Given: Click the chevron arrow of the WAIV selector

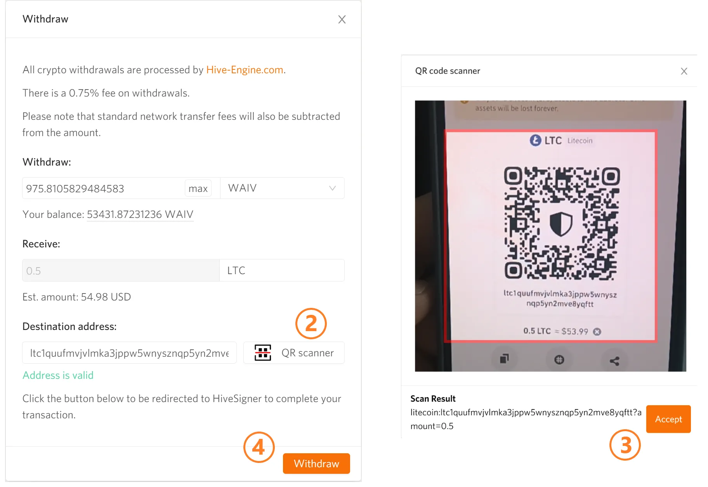Looking at the screenshot, I should (x=332, y=188).
